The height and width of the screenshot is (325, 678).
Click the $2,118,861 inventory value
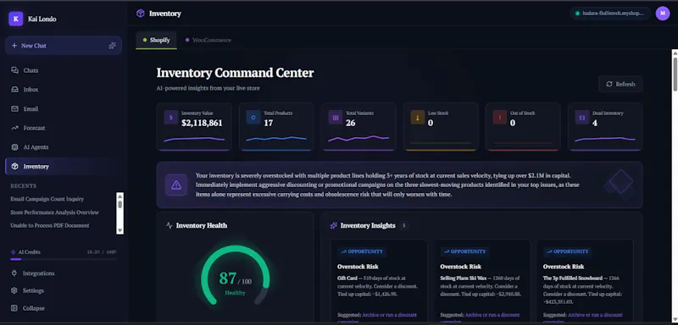(202, 123)
